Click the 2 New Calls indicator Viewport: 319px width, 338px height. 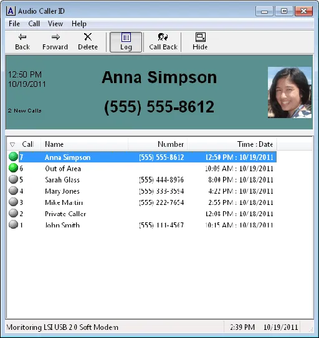(x=24, y=111)
